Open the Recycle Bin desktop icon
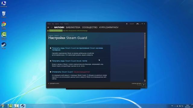Viewport: 193px width, 108px height. coord(4,14)
